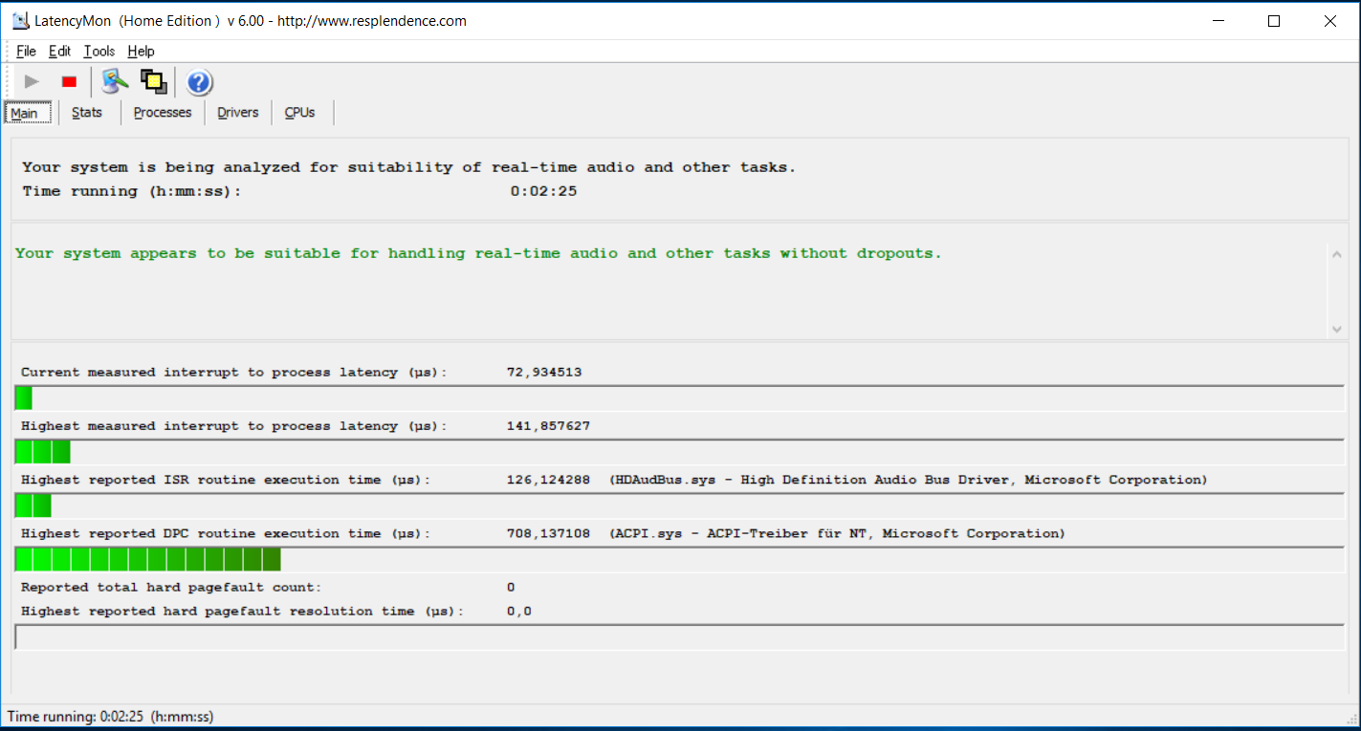The image size is (1361, 731).
Task: Maximize the LatencyMon window
Action: tap(1274, 21)
